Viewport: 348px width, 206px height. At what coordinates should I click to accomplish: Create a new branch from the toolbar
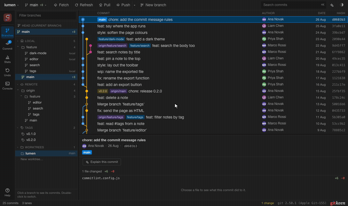[x=153, y=5]
